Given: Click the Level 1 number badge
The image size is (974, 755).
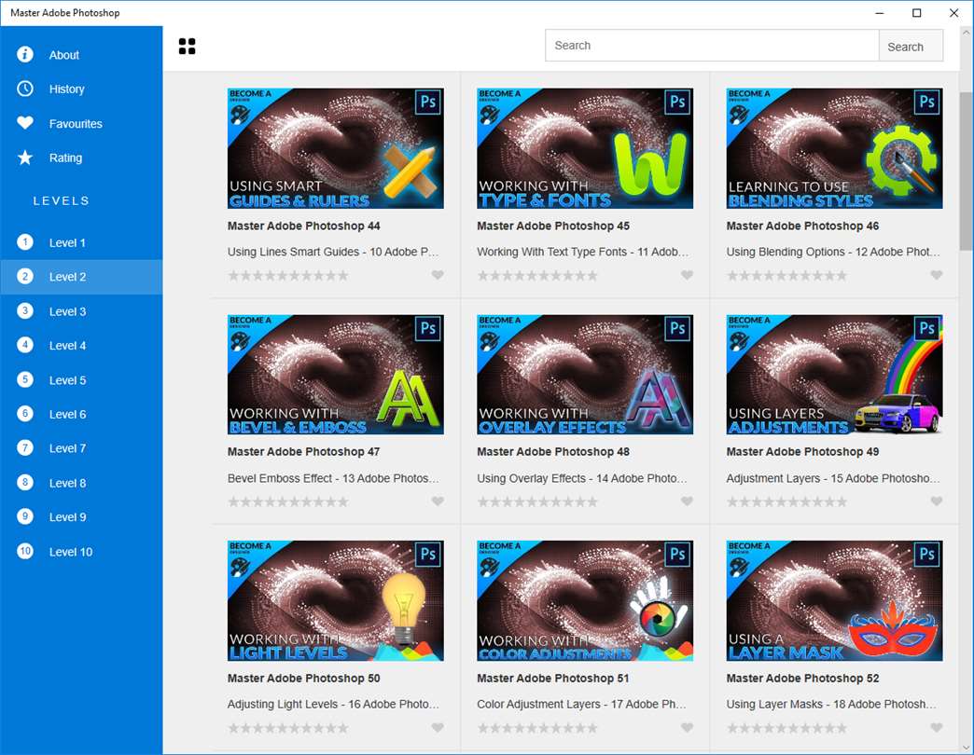Looking at the screenshot, I should tap(25, 242).
